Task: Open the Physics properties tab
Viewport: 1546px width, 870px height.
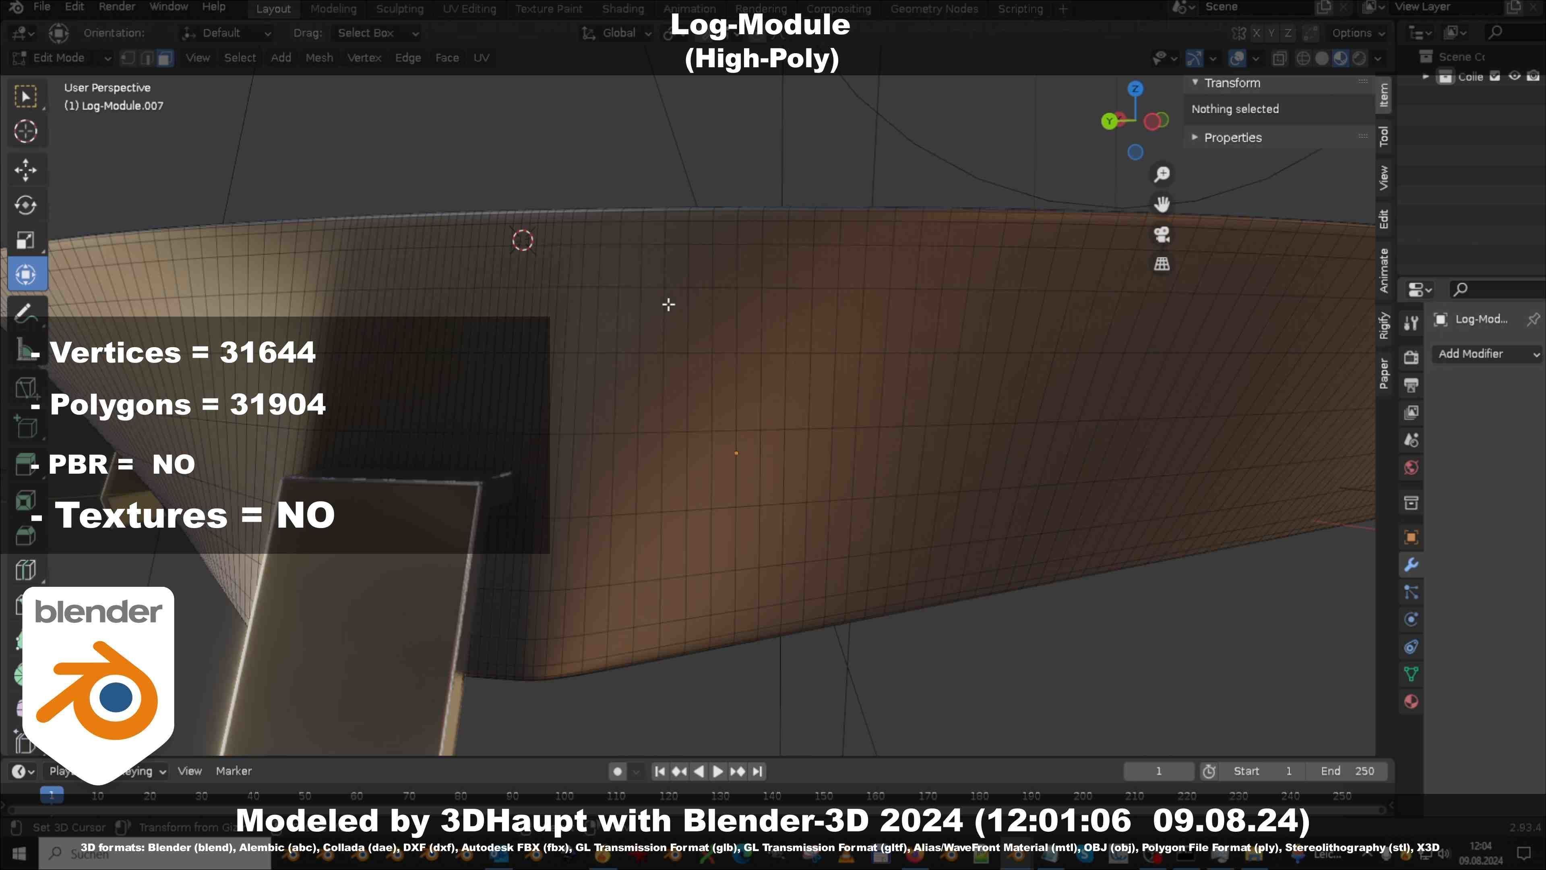Action: [x=1411, y=619]
